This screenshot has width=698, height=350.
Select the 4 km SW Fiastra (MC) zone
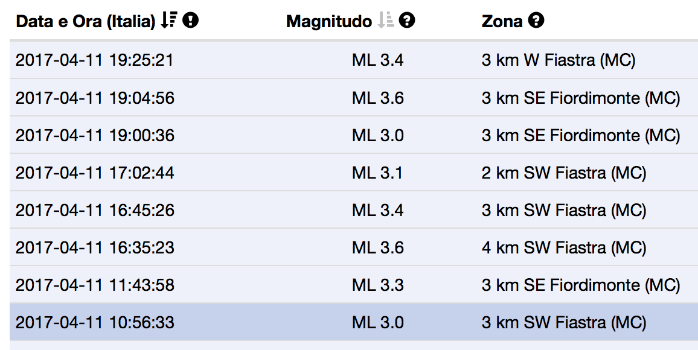point(564,247)
